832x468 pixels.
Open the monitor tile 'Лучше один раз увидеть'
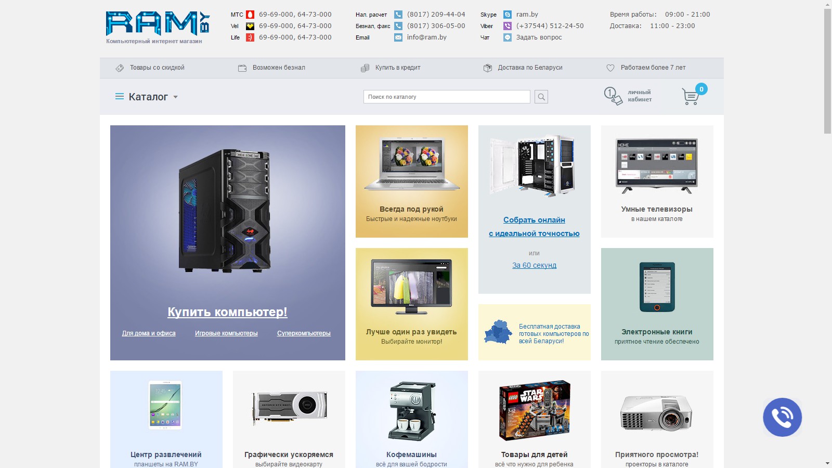[412, 304]
